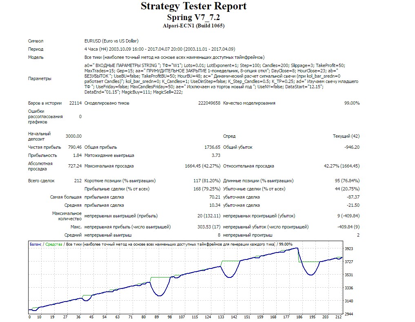The width and height of the screenshot is (415, 322).
Task: Click consecutive wins value '20 (132.11)'
Action: (209, 216)
